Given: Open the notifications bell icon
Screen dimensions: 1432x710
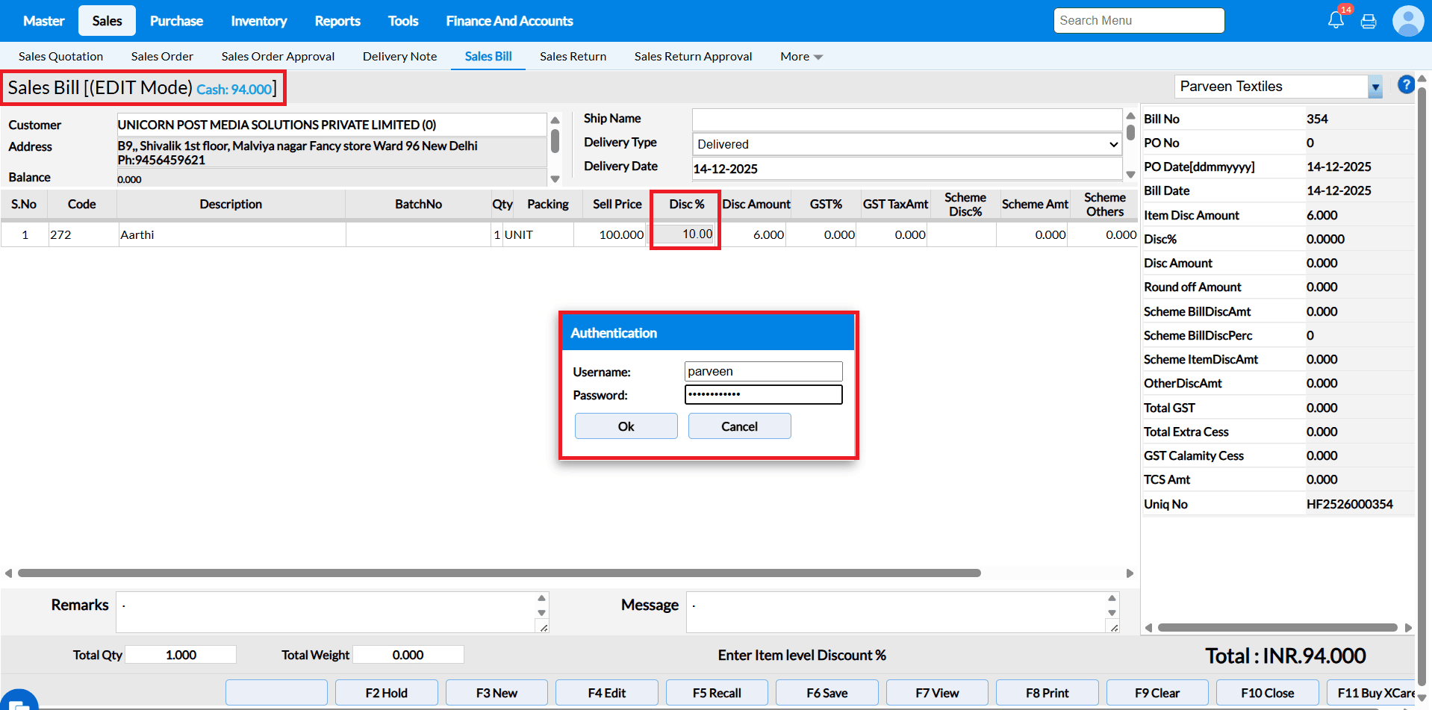Looking at the screenshot, I should point(1336,21).
